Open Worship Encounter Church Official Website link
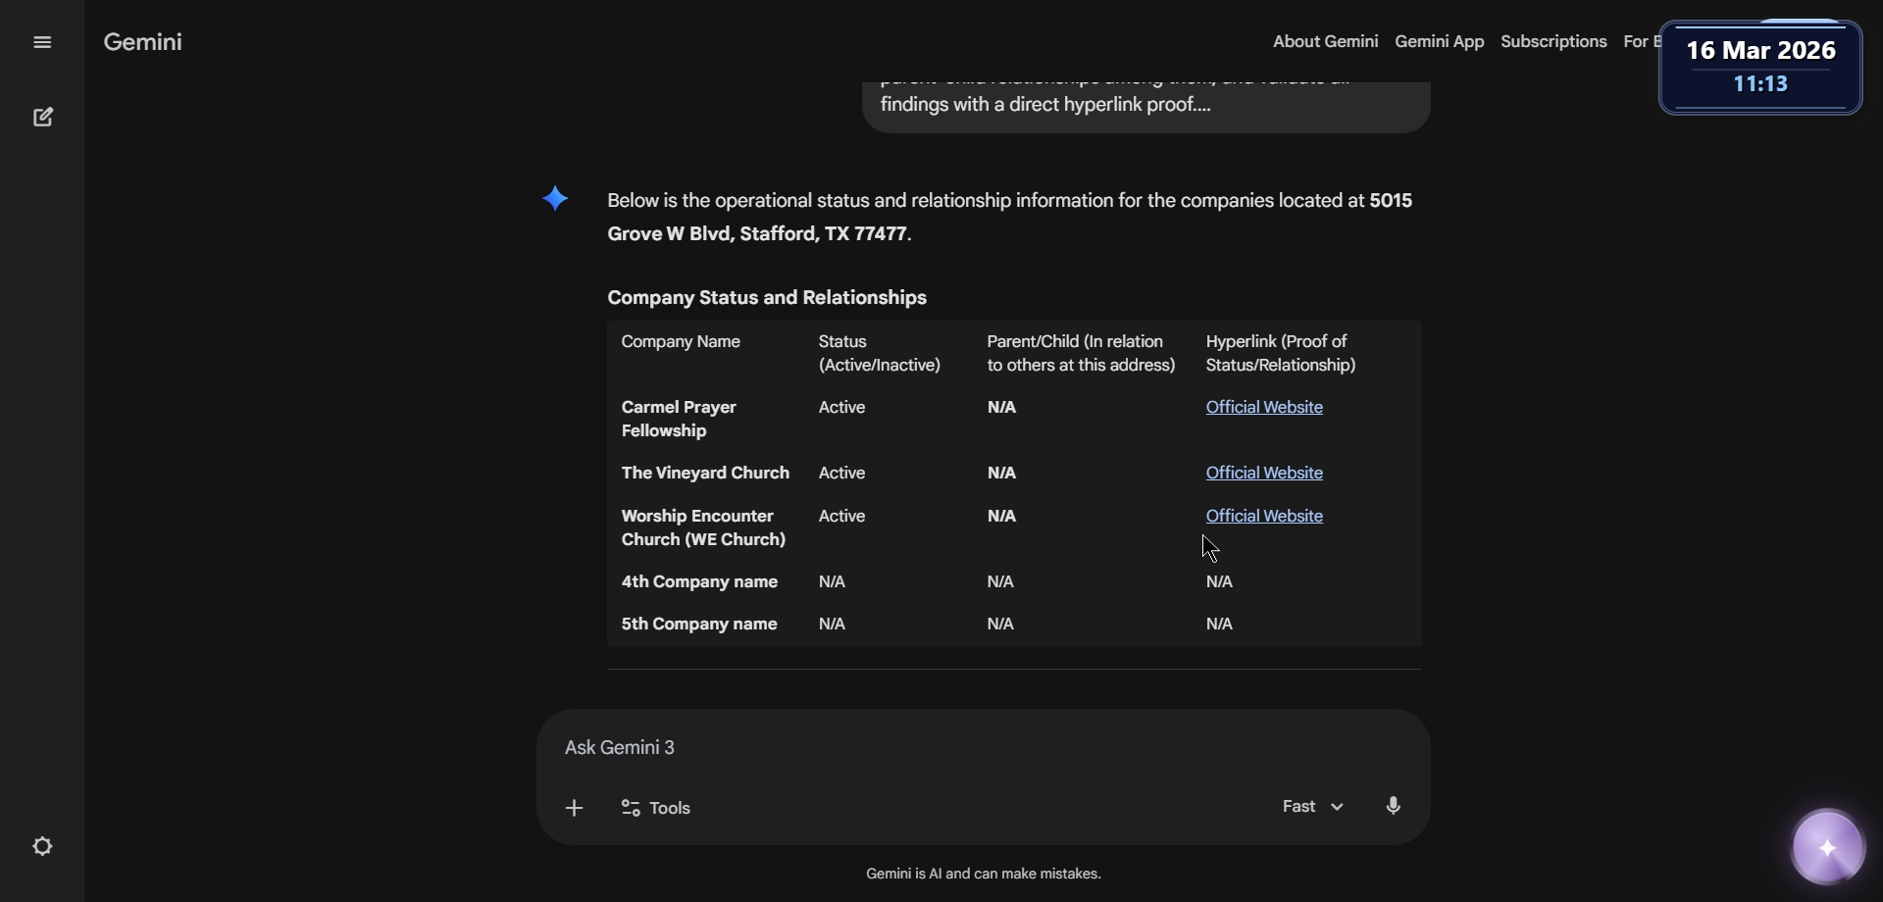 (1263, 516)
